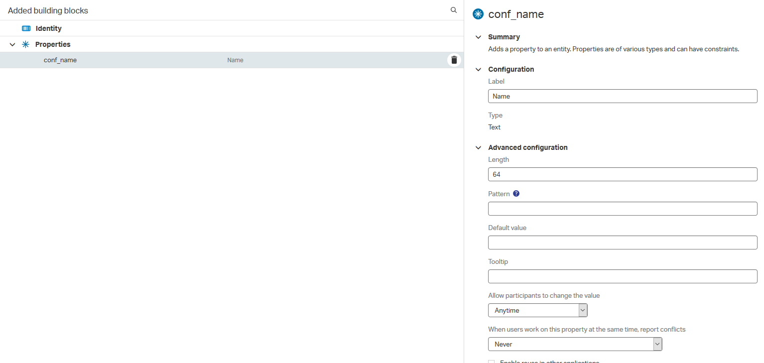The height and width of the screenshot is (363, 764).
Task: Select the Identity text label in the list
Action: coord(48,28)
